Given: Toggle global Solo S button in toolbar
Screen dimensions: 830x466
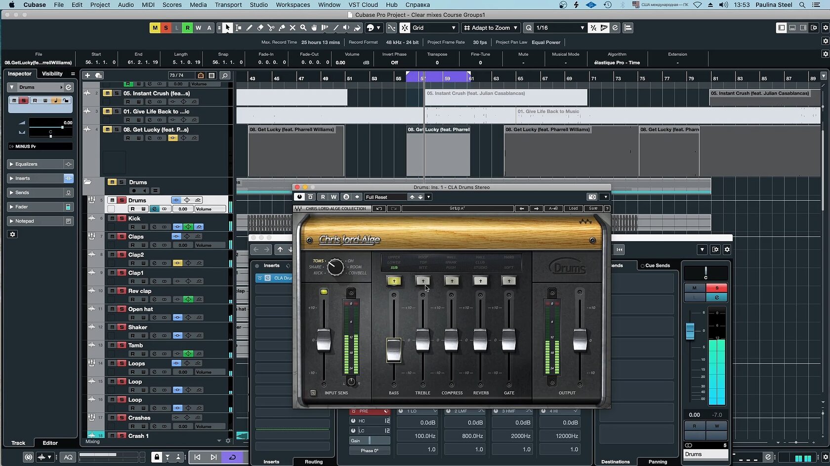Looking at the screenshot, I should [166, 28].
